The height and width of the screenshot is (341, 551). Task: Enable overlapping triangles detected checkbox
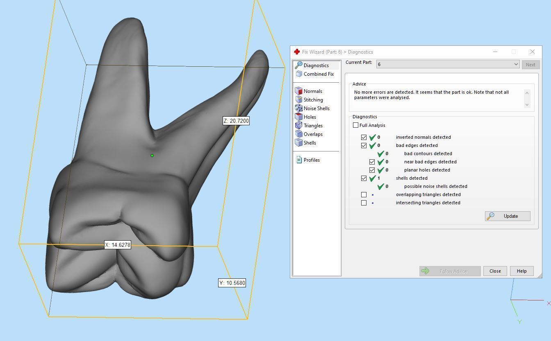[364, 194]
